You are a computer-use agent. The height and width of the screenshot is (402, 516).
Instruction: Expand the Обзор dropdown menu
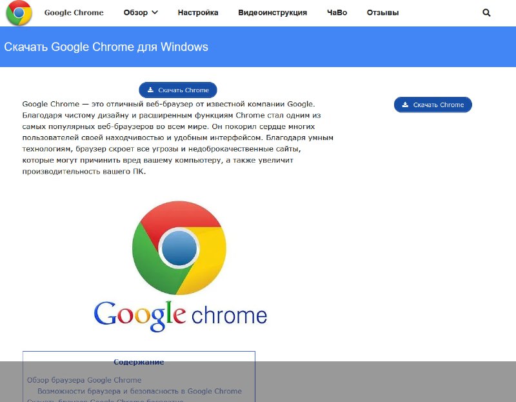141,13
